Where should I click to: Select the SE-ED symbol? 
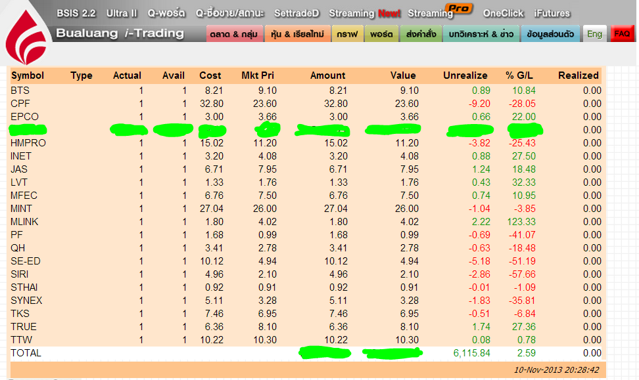point(26,261)
